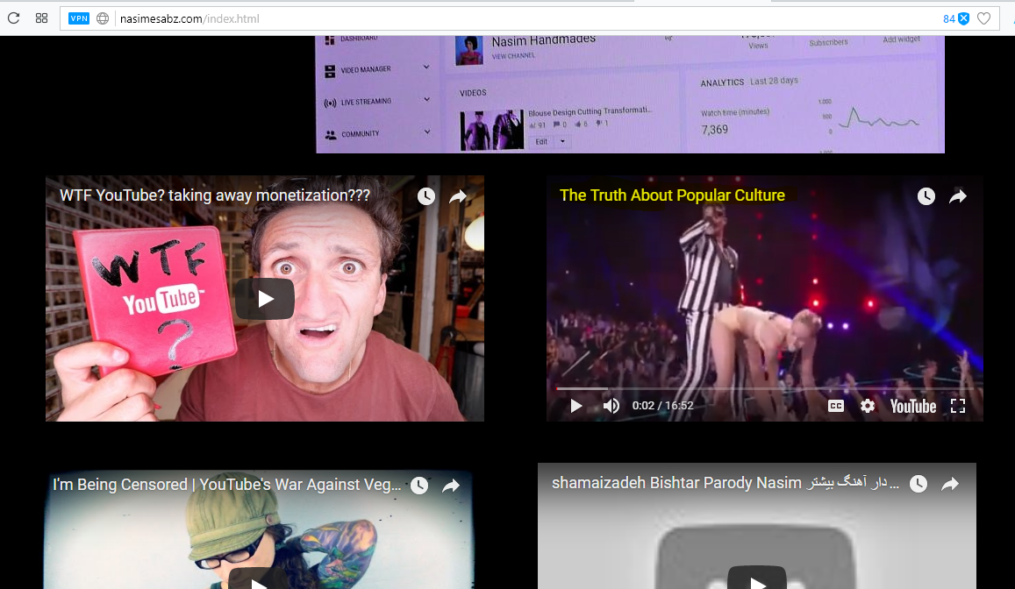Click Watch Later on I'm Being Censored video
Screen dimensions: 1015x589
pos(419,486)
